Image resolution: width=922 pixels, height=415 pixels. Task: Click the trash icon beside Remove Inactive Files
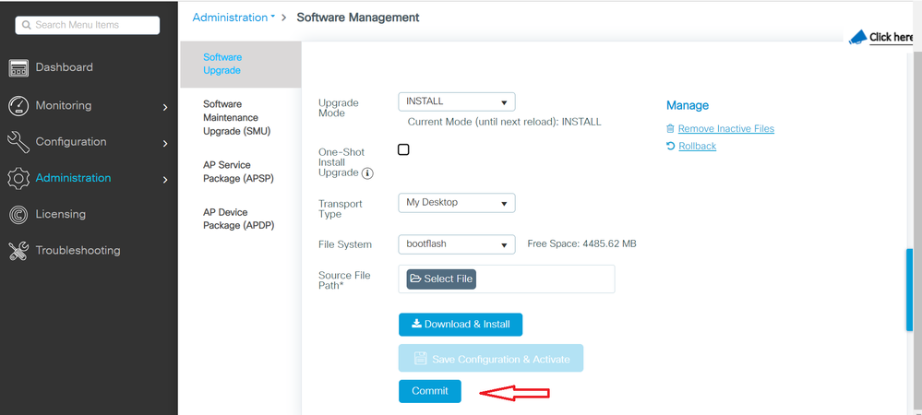tap(670, 128)
